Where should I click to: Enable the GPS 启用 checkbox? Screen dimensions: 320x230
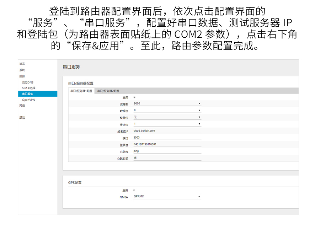click(133, 191)
